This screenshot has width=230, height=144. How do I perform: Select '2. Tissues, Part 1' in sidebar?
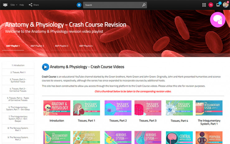pyautogui.click(x=18, y=72)
